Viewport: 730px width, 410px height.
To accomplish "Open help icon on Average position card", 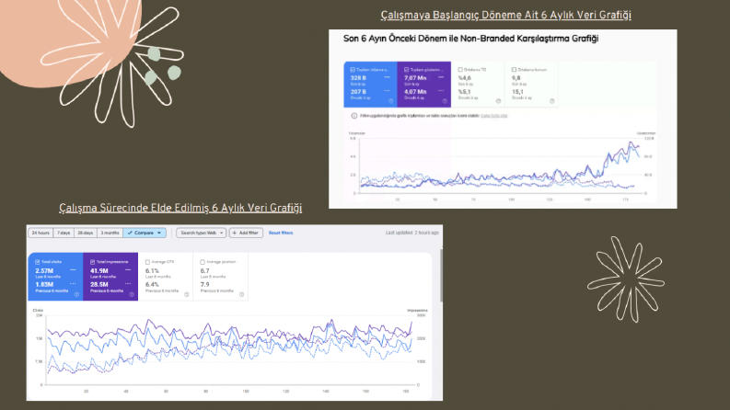I will click(241, 295).
